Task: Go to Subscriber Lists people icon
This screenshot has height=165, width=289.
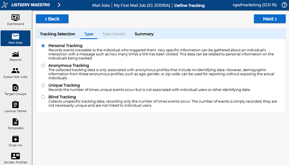Action: pos(15,71)
